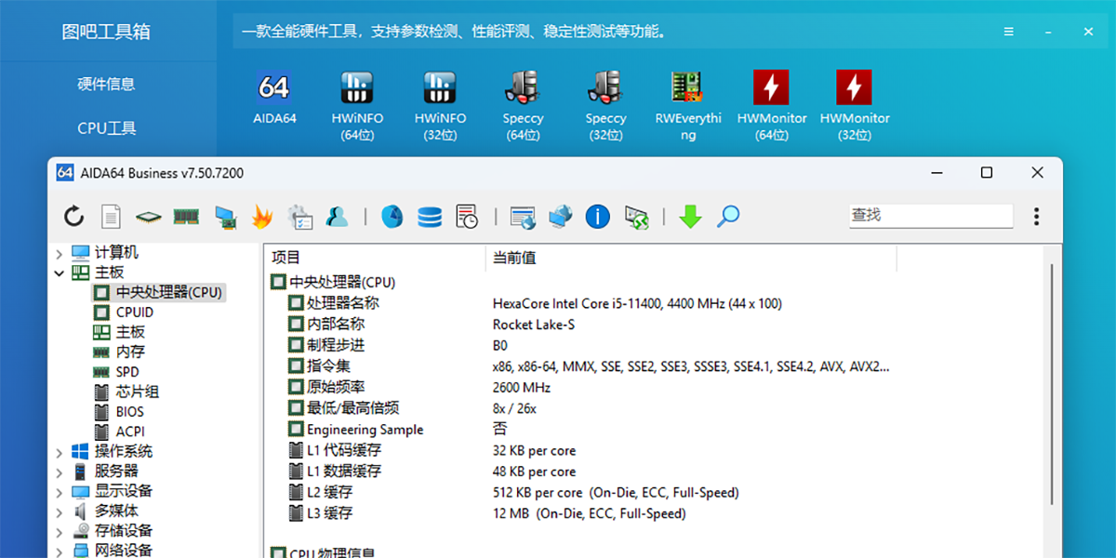
Task: Click the magnifier search icon in toolbar
Action: (728, 217)
